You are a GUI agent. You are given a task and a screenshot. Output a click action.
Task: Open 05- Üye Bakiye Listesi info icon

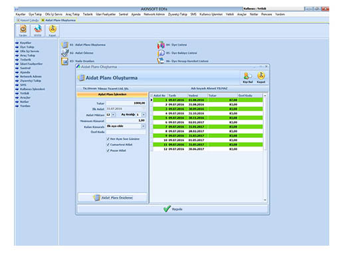point(161,53)
